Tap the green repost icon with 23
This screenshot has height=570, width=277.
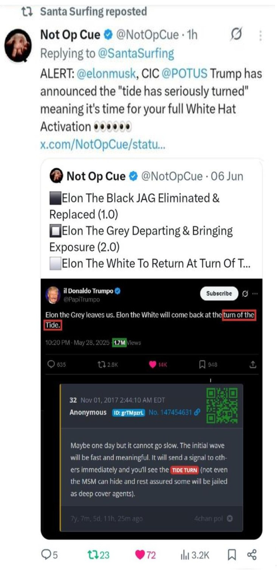click(97, 555)
